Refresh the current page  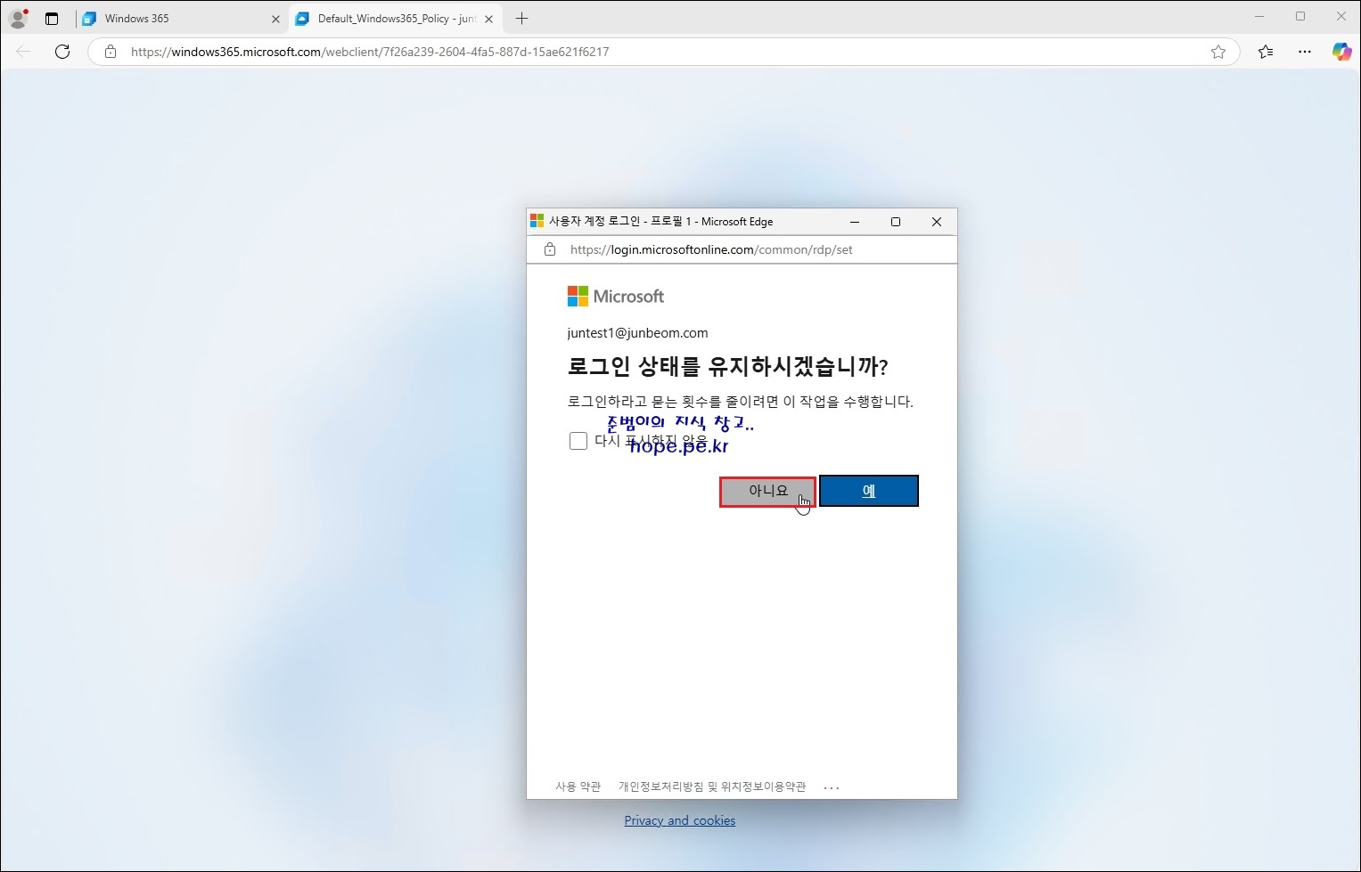[x=62, y=52]
